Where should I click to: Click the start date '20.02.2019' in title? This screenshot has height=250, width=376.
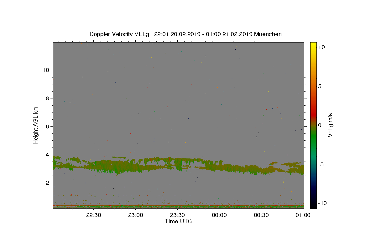(x=185, y=34)
